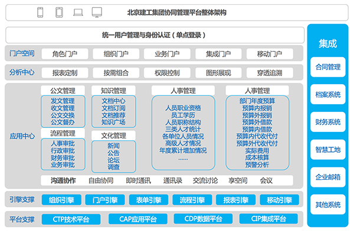This screenshot has width=354, height=231.
Task: Select 通讯录 in collaboration bar
Action: [173, 180]
